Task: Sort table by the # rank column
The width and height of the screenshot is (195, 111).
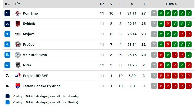Action: point(7,4)
